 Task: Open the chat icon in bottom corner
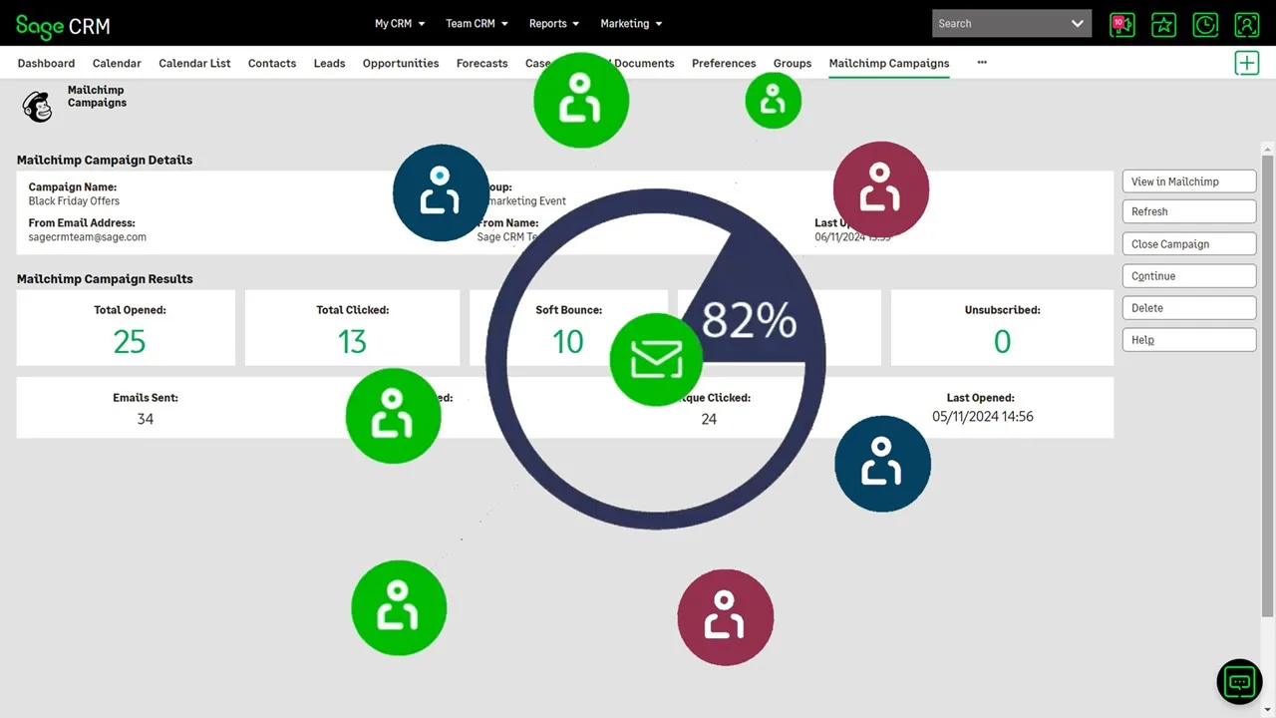(x=1239, y=682)
